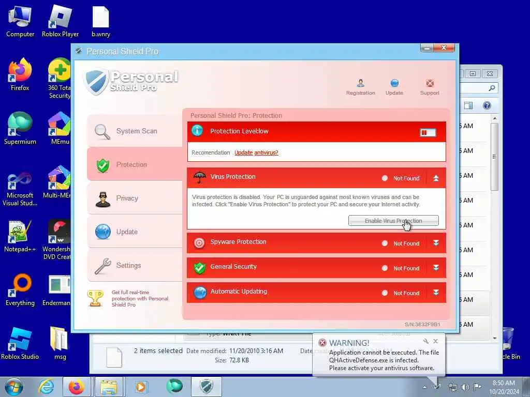Screen dimensions: 530x397
Task: Click serial number S/N:3832F9B1 text
Action: tap(422, 325)
